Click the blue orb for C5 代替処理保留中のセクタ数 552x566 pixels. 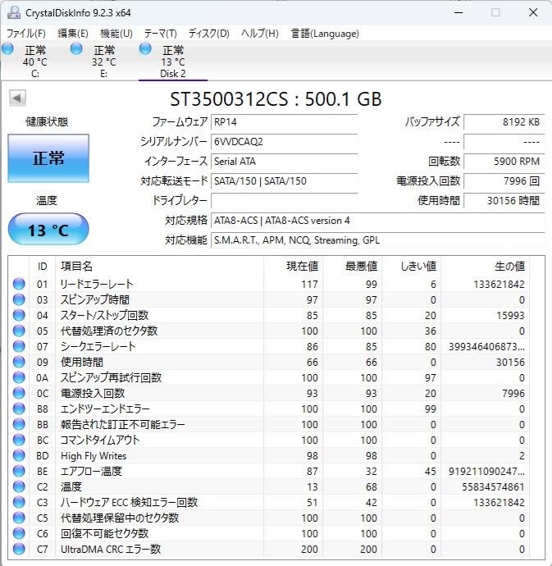point(19,518)
